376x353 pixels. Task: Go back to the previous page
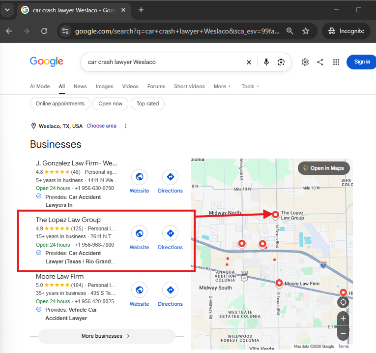point(9,31)
